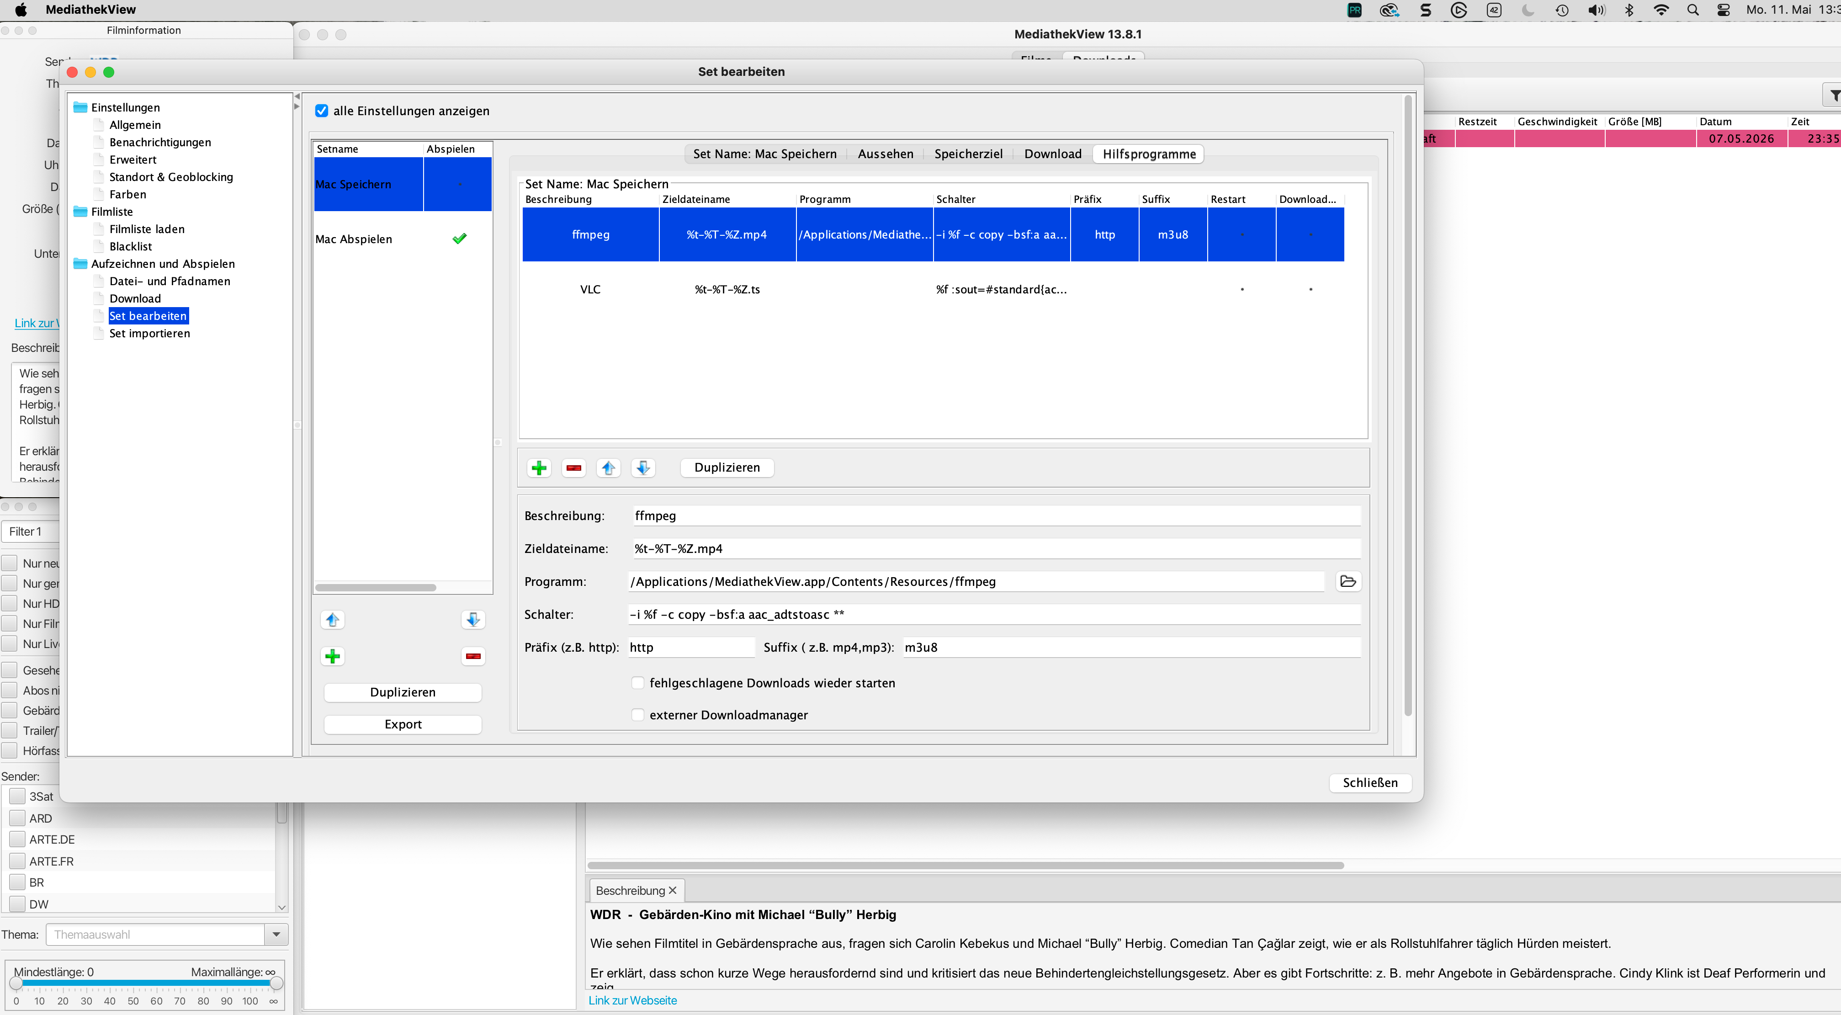Click horizontal scrollbar under set list
Viewport: 1841px width, 1015px height.
point(376,588)
